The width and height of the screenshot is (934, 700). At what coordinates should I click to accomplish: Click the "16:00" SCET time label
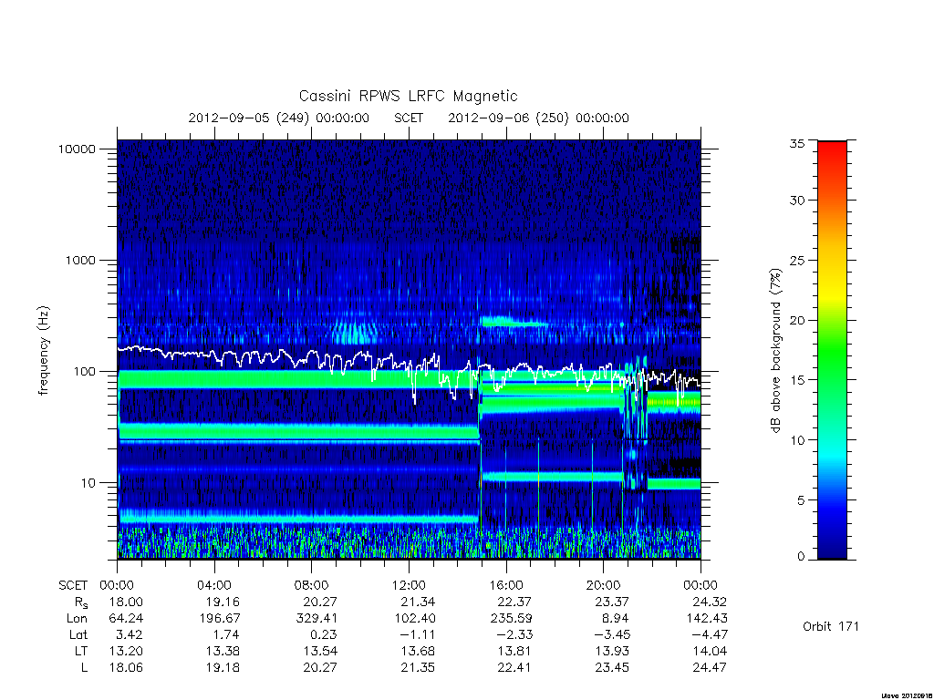point(506,586)
